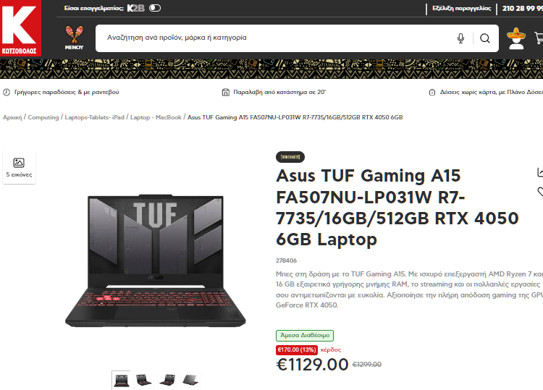Open the Laptop - MacBook breadcrumb
This screenshot has width=543, height=390.
point(156,117)
